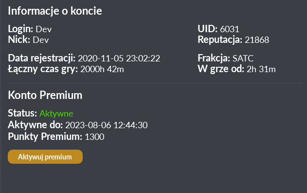Click the Data rejestracji label
Image resolution: width=307 pixels, height=193 pixels.
click(x=42, y=58)
